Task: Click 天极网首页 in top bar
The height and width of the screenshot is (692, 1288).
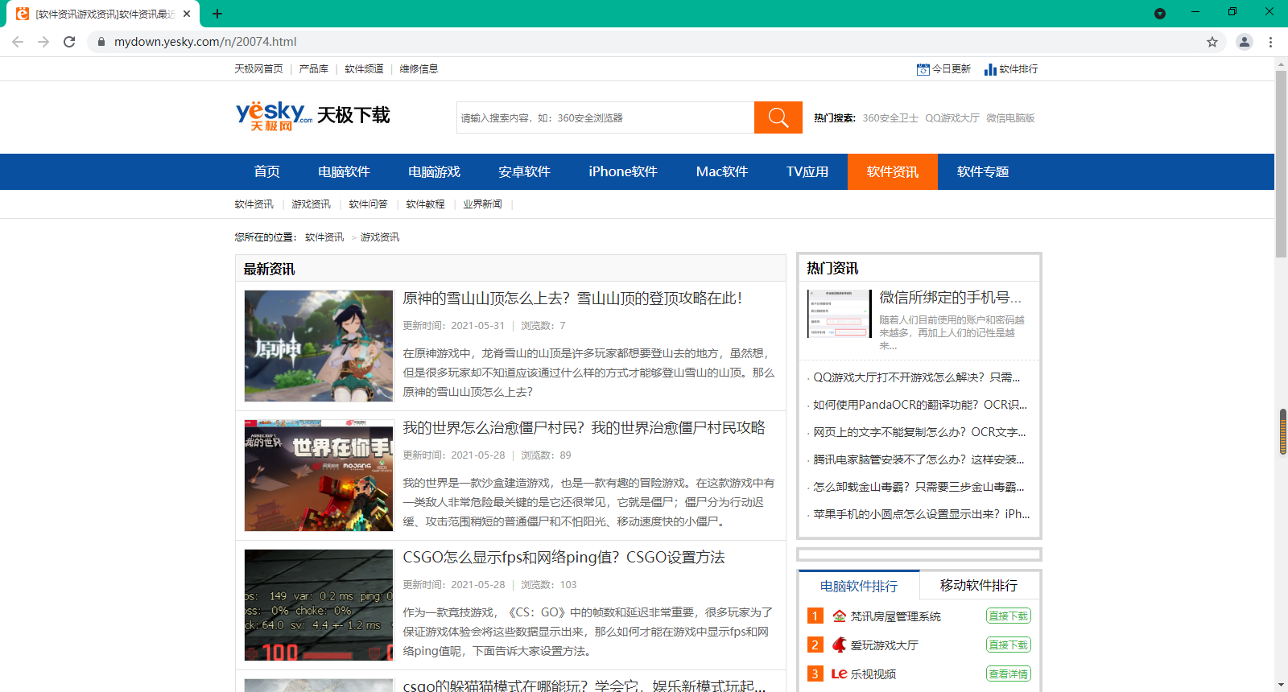Action: coord(258,69)
